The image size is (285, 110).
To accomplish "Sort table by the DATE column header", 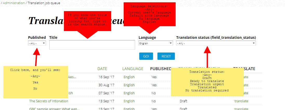I will (x=102, y=69).
